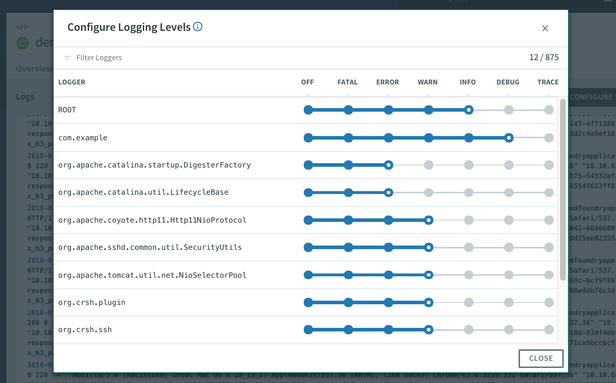Click the LOGGER column header

[x=72, y=82]
